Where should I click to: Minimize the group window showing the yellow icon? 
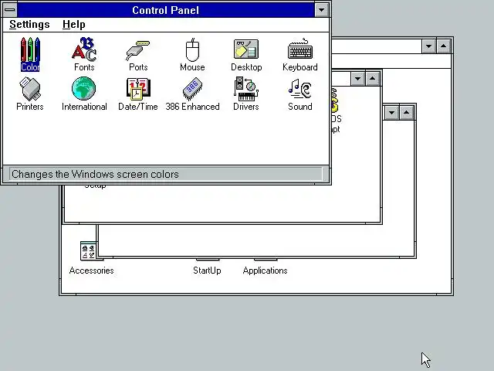coord(357,79)
